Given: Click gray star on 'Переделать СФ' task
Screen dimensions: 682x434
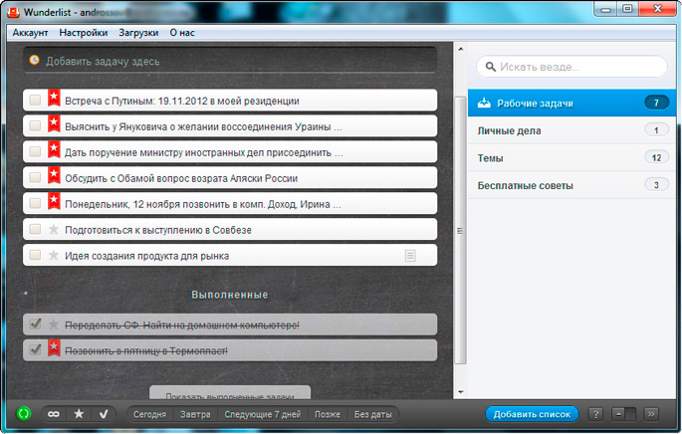Looking at the screenshot, I should point(54,325).
